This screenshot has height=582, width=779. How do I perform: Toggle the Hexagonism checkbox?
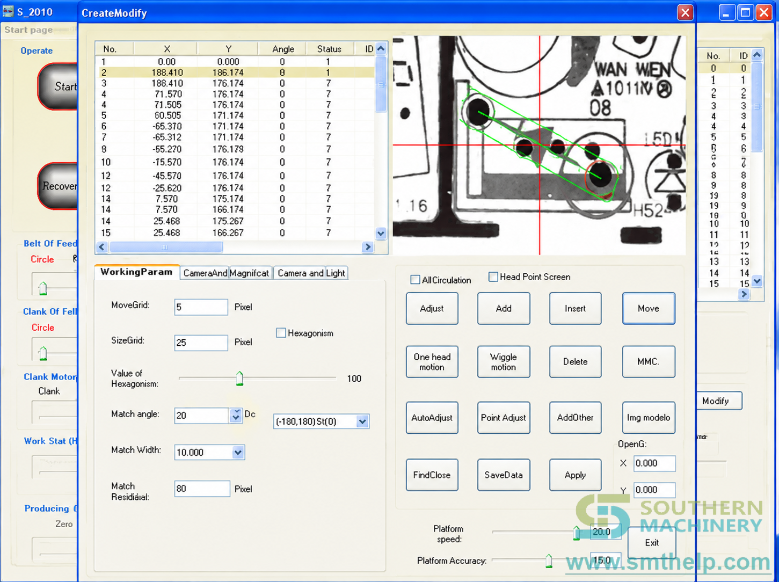click(281, 333)
